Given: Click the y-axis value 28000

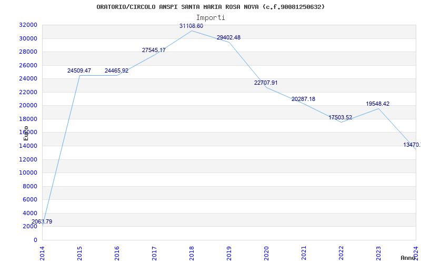Looking at the screenshot, I should 28,52.
